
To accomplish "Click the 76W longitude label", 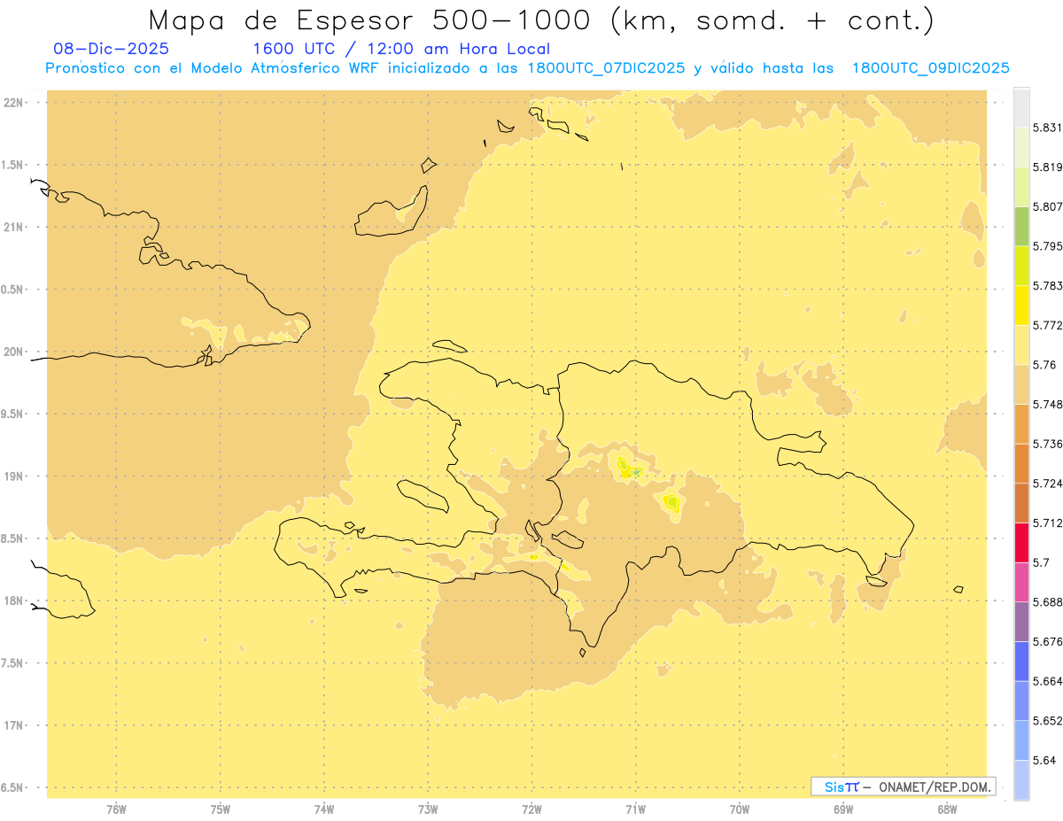I will coord(116,809).
